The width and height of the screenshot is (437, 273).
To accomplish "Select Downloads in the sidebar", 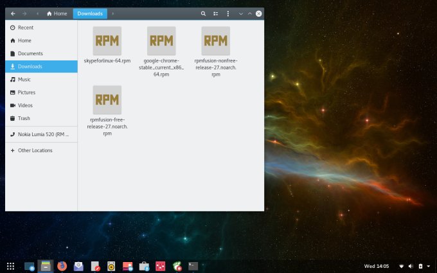I will [x=41, y=66].
